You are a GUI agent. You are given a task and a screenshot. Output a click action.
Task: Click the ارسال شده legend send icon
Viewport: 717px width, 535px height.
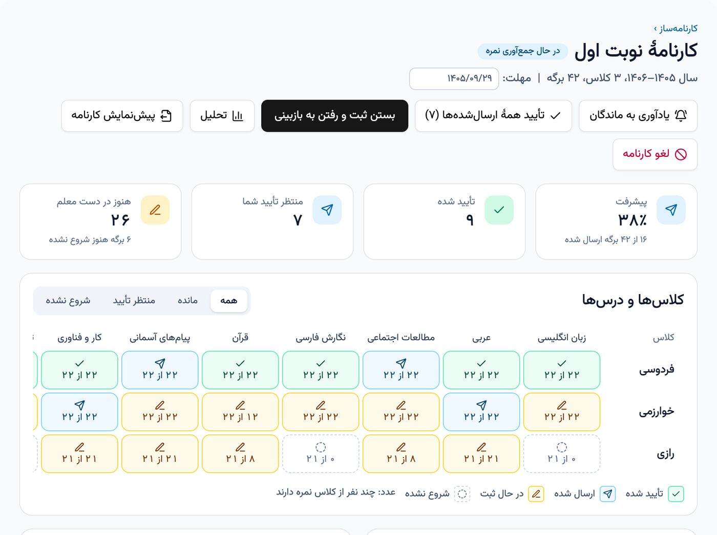click(x=607, y=494)
